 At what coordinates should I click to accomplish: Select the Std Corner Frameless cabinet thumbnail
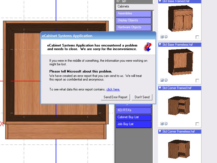click(x=179, y=149)
